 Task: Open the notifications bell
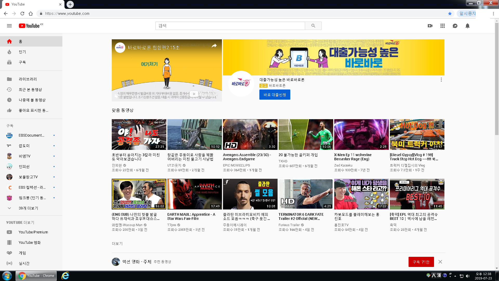coord(468,26)
